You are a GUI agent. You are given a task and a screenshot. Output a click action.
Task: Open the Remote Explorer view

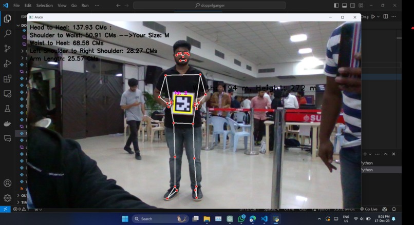pyautogui.click(x=7, y=93)
